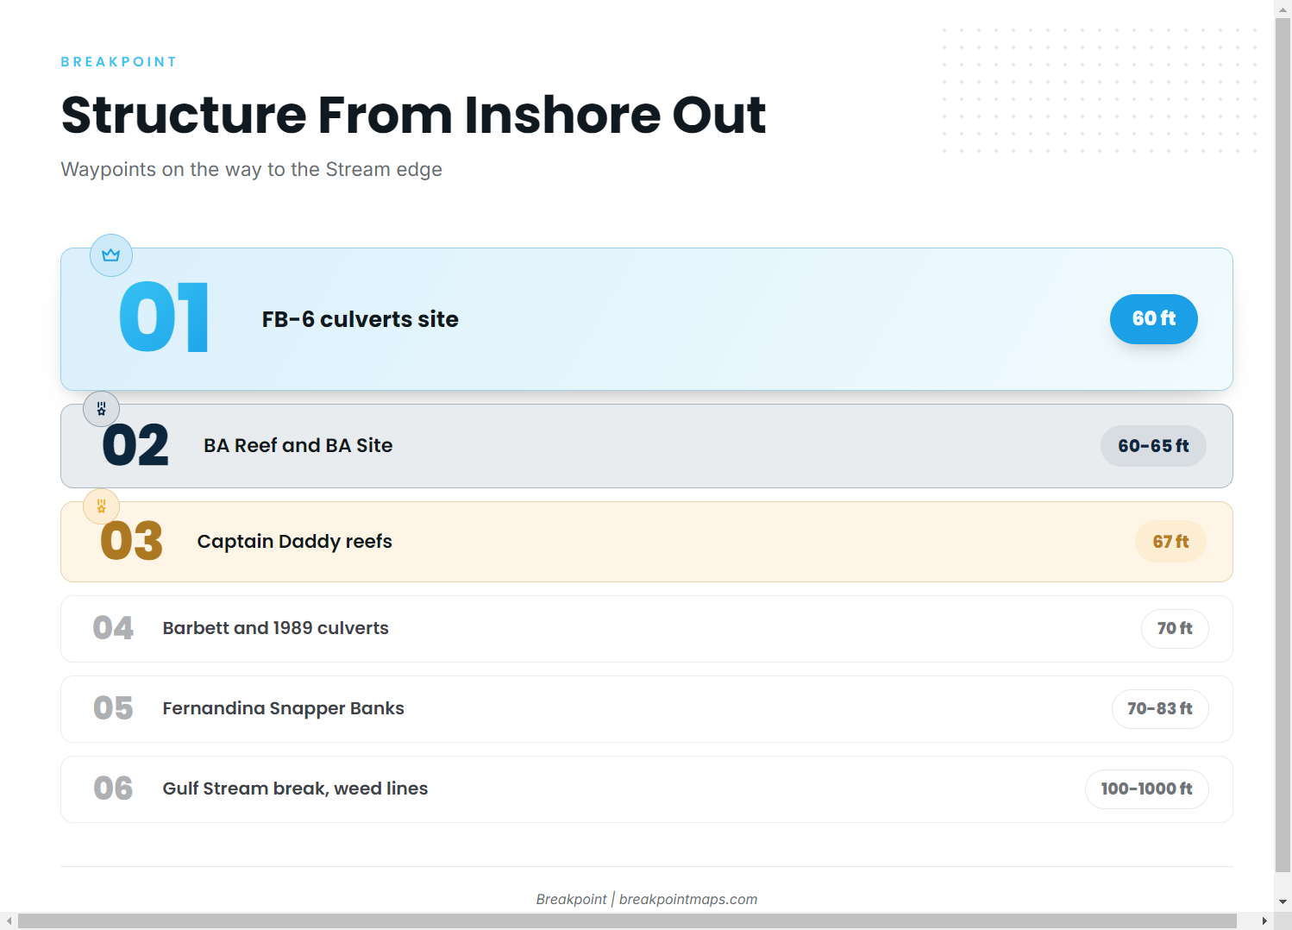The image size is (1292, 930).
Task: Click the 70-83 ft depth pill
Action: coord(1160,709)
